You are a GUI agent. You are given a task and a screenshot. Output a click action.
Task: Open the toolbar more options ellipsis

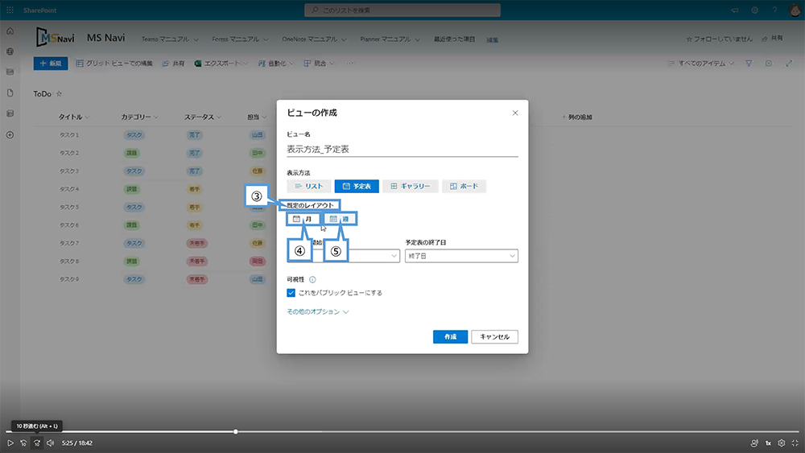click(350, 64)
